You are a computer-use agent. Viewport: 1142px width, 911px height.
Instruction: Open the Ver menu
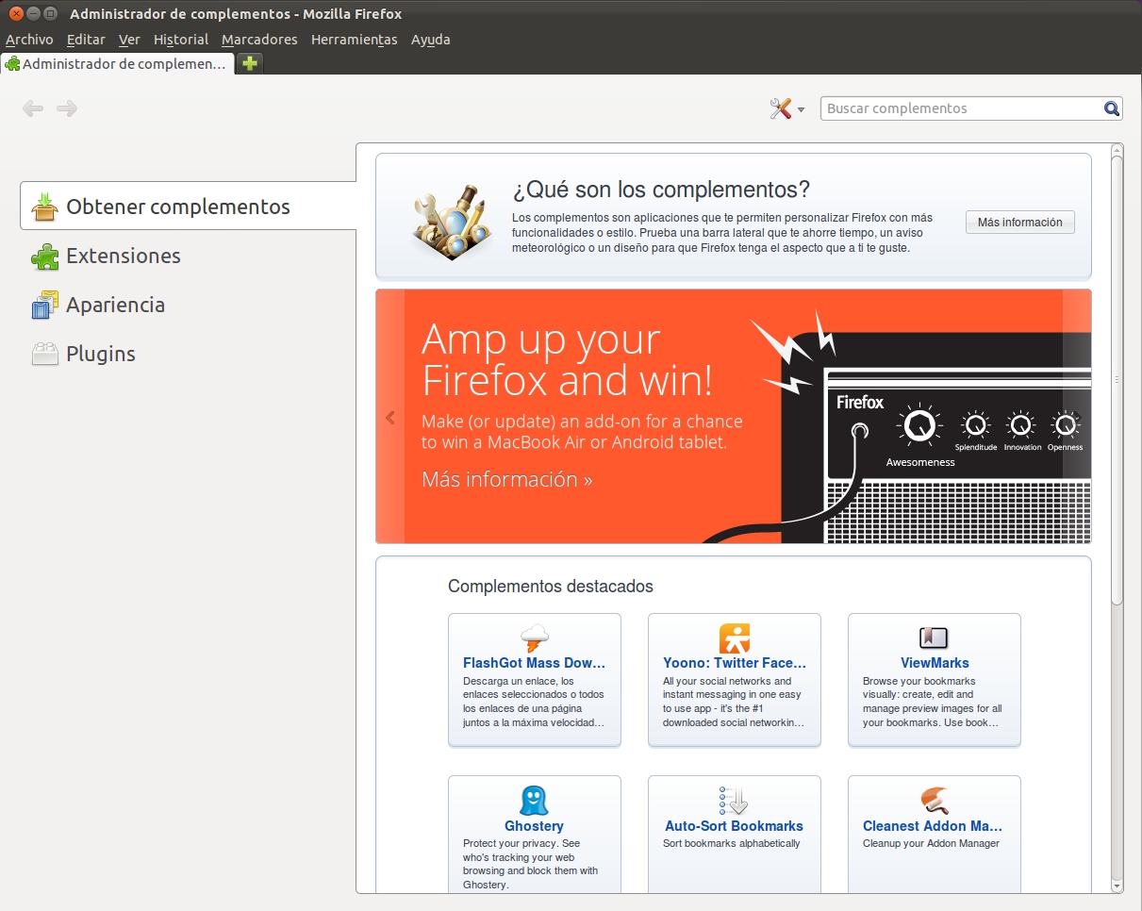(x=129, y=40)
